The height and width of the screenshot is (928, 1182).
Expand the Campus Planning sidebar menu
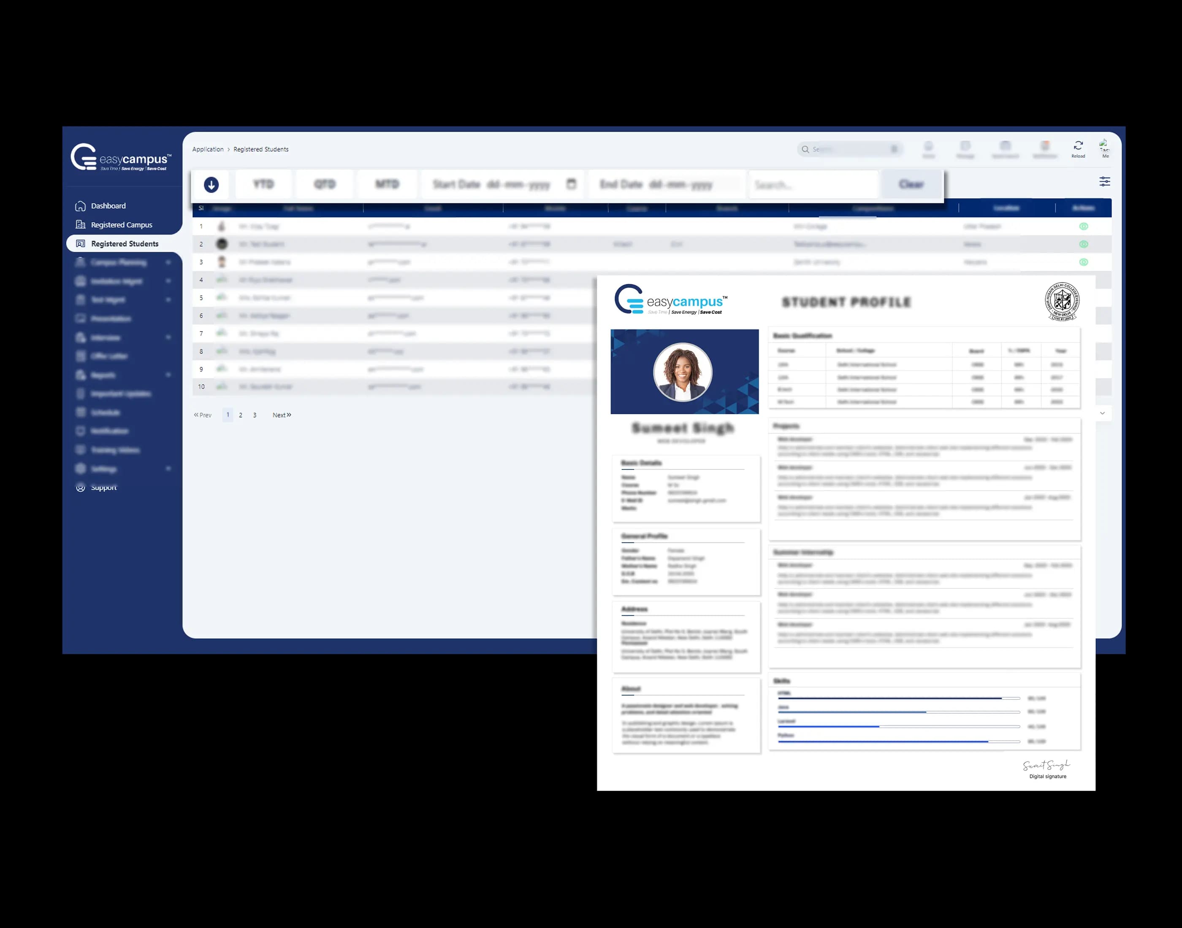[x=119, y=262]
